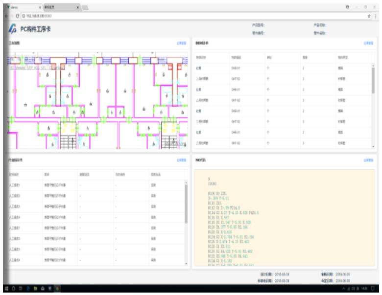Click the fullscreen link on the work instruction panel
Screen dimensions: 382x295
pos(181,160)
